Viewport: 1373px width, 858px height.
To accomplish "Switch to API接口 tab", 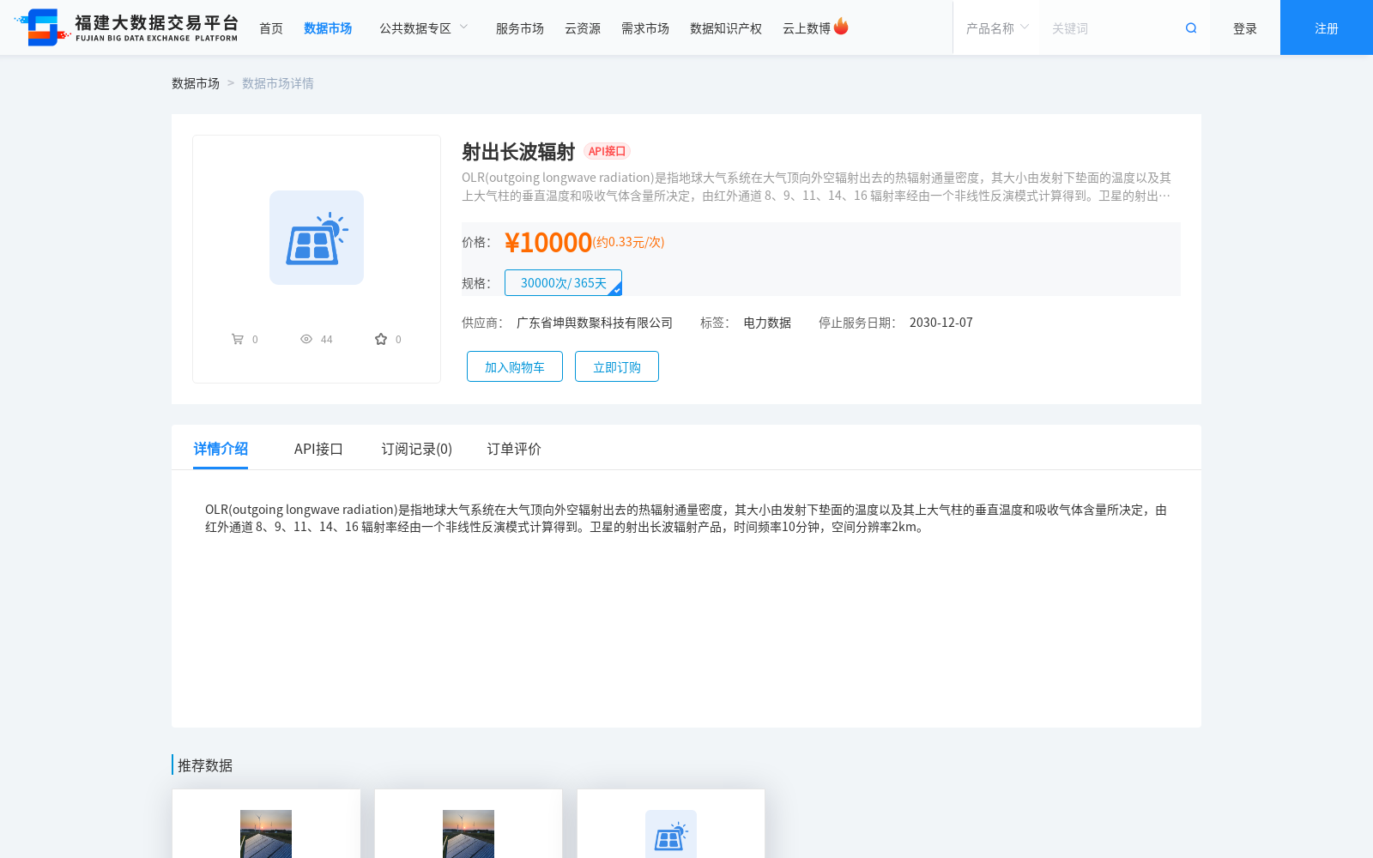I will tap(318, 449).
